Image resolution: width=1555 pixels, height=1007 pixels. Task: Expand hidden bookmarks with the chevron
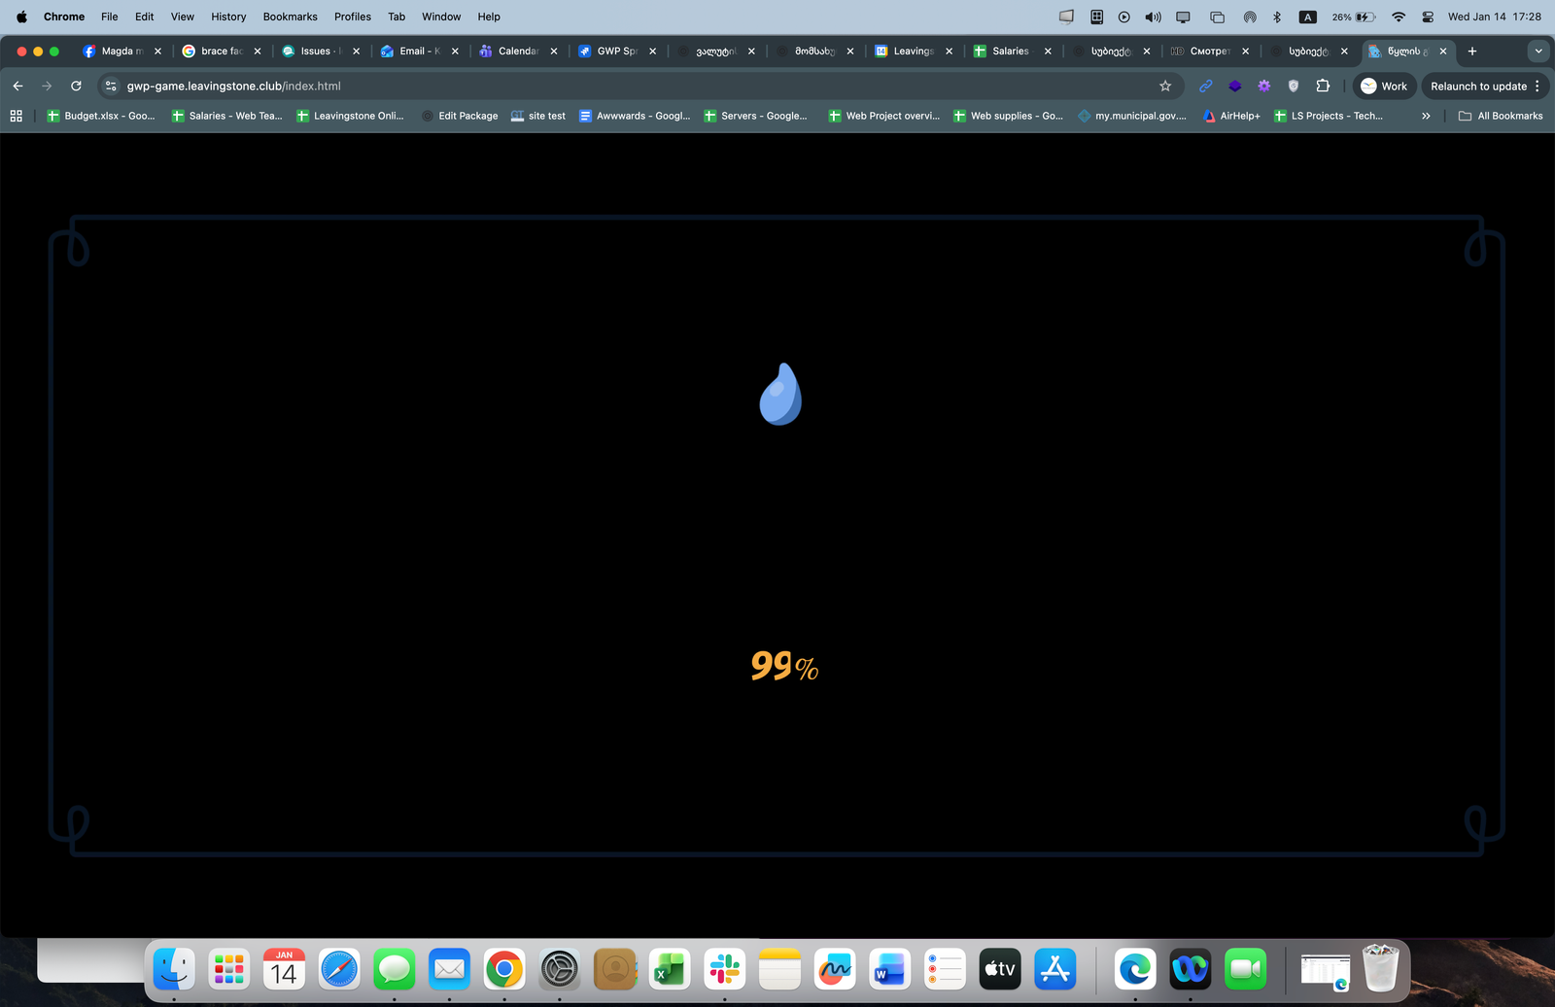1426,116
